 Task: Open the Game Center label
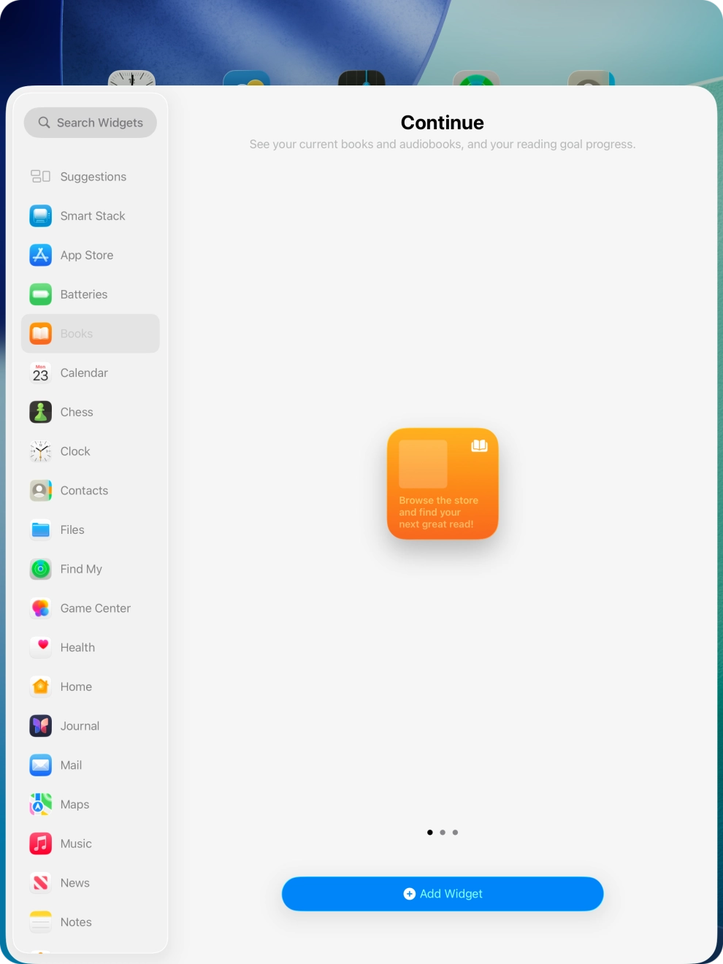96,608
